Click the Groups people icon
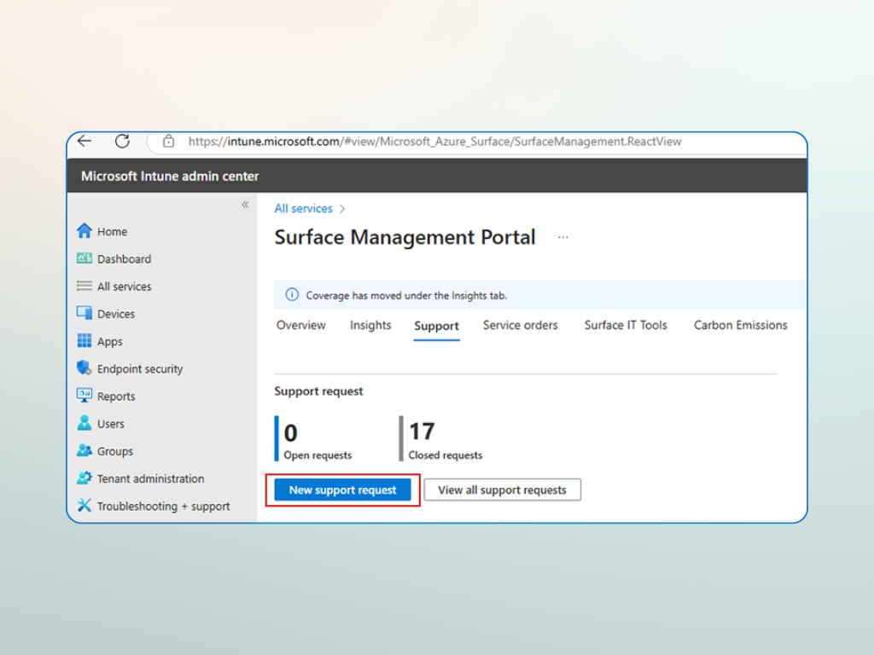This screenshot has height=655, width=874. click(84, 450)
